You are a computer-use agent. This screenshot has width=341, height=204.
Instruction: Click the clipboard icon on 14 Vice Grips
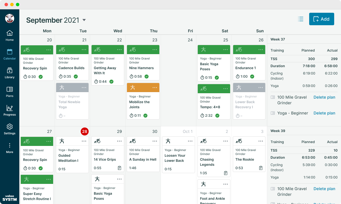pos(119,168)
